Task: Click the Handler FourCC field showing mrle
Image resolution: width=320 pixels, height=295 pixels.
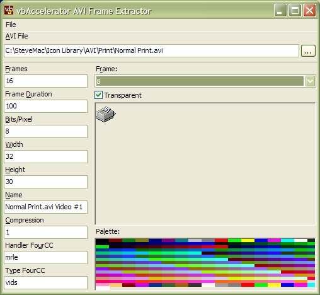Action: point(45,257)
